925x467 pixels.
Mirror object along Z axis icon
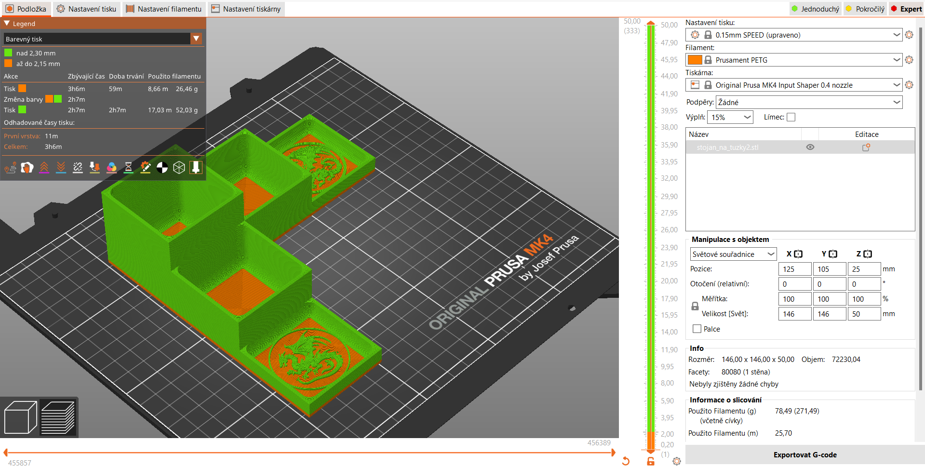868,254
